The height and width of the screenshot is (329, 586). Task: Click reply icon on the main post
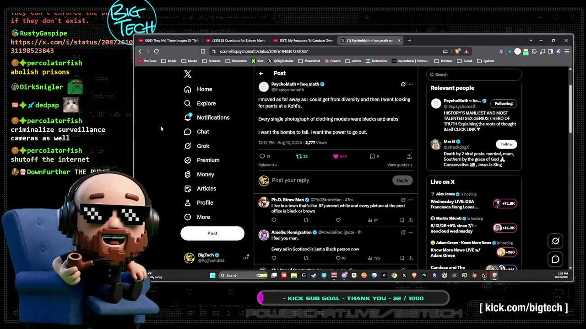point(262,156)
